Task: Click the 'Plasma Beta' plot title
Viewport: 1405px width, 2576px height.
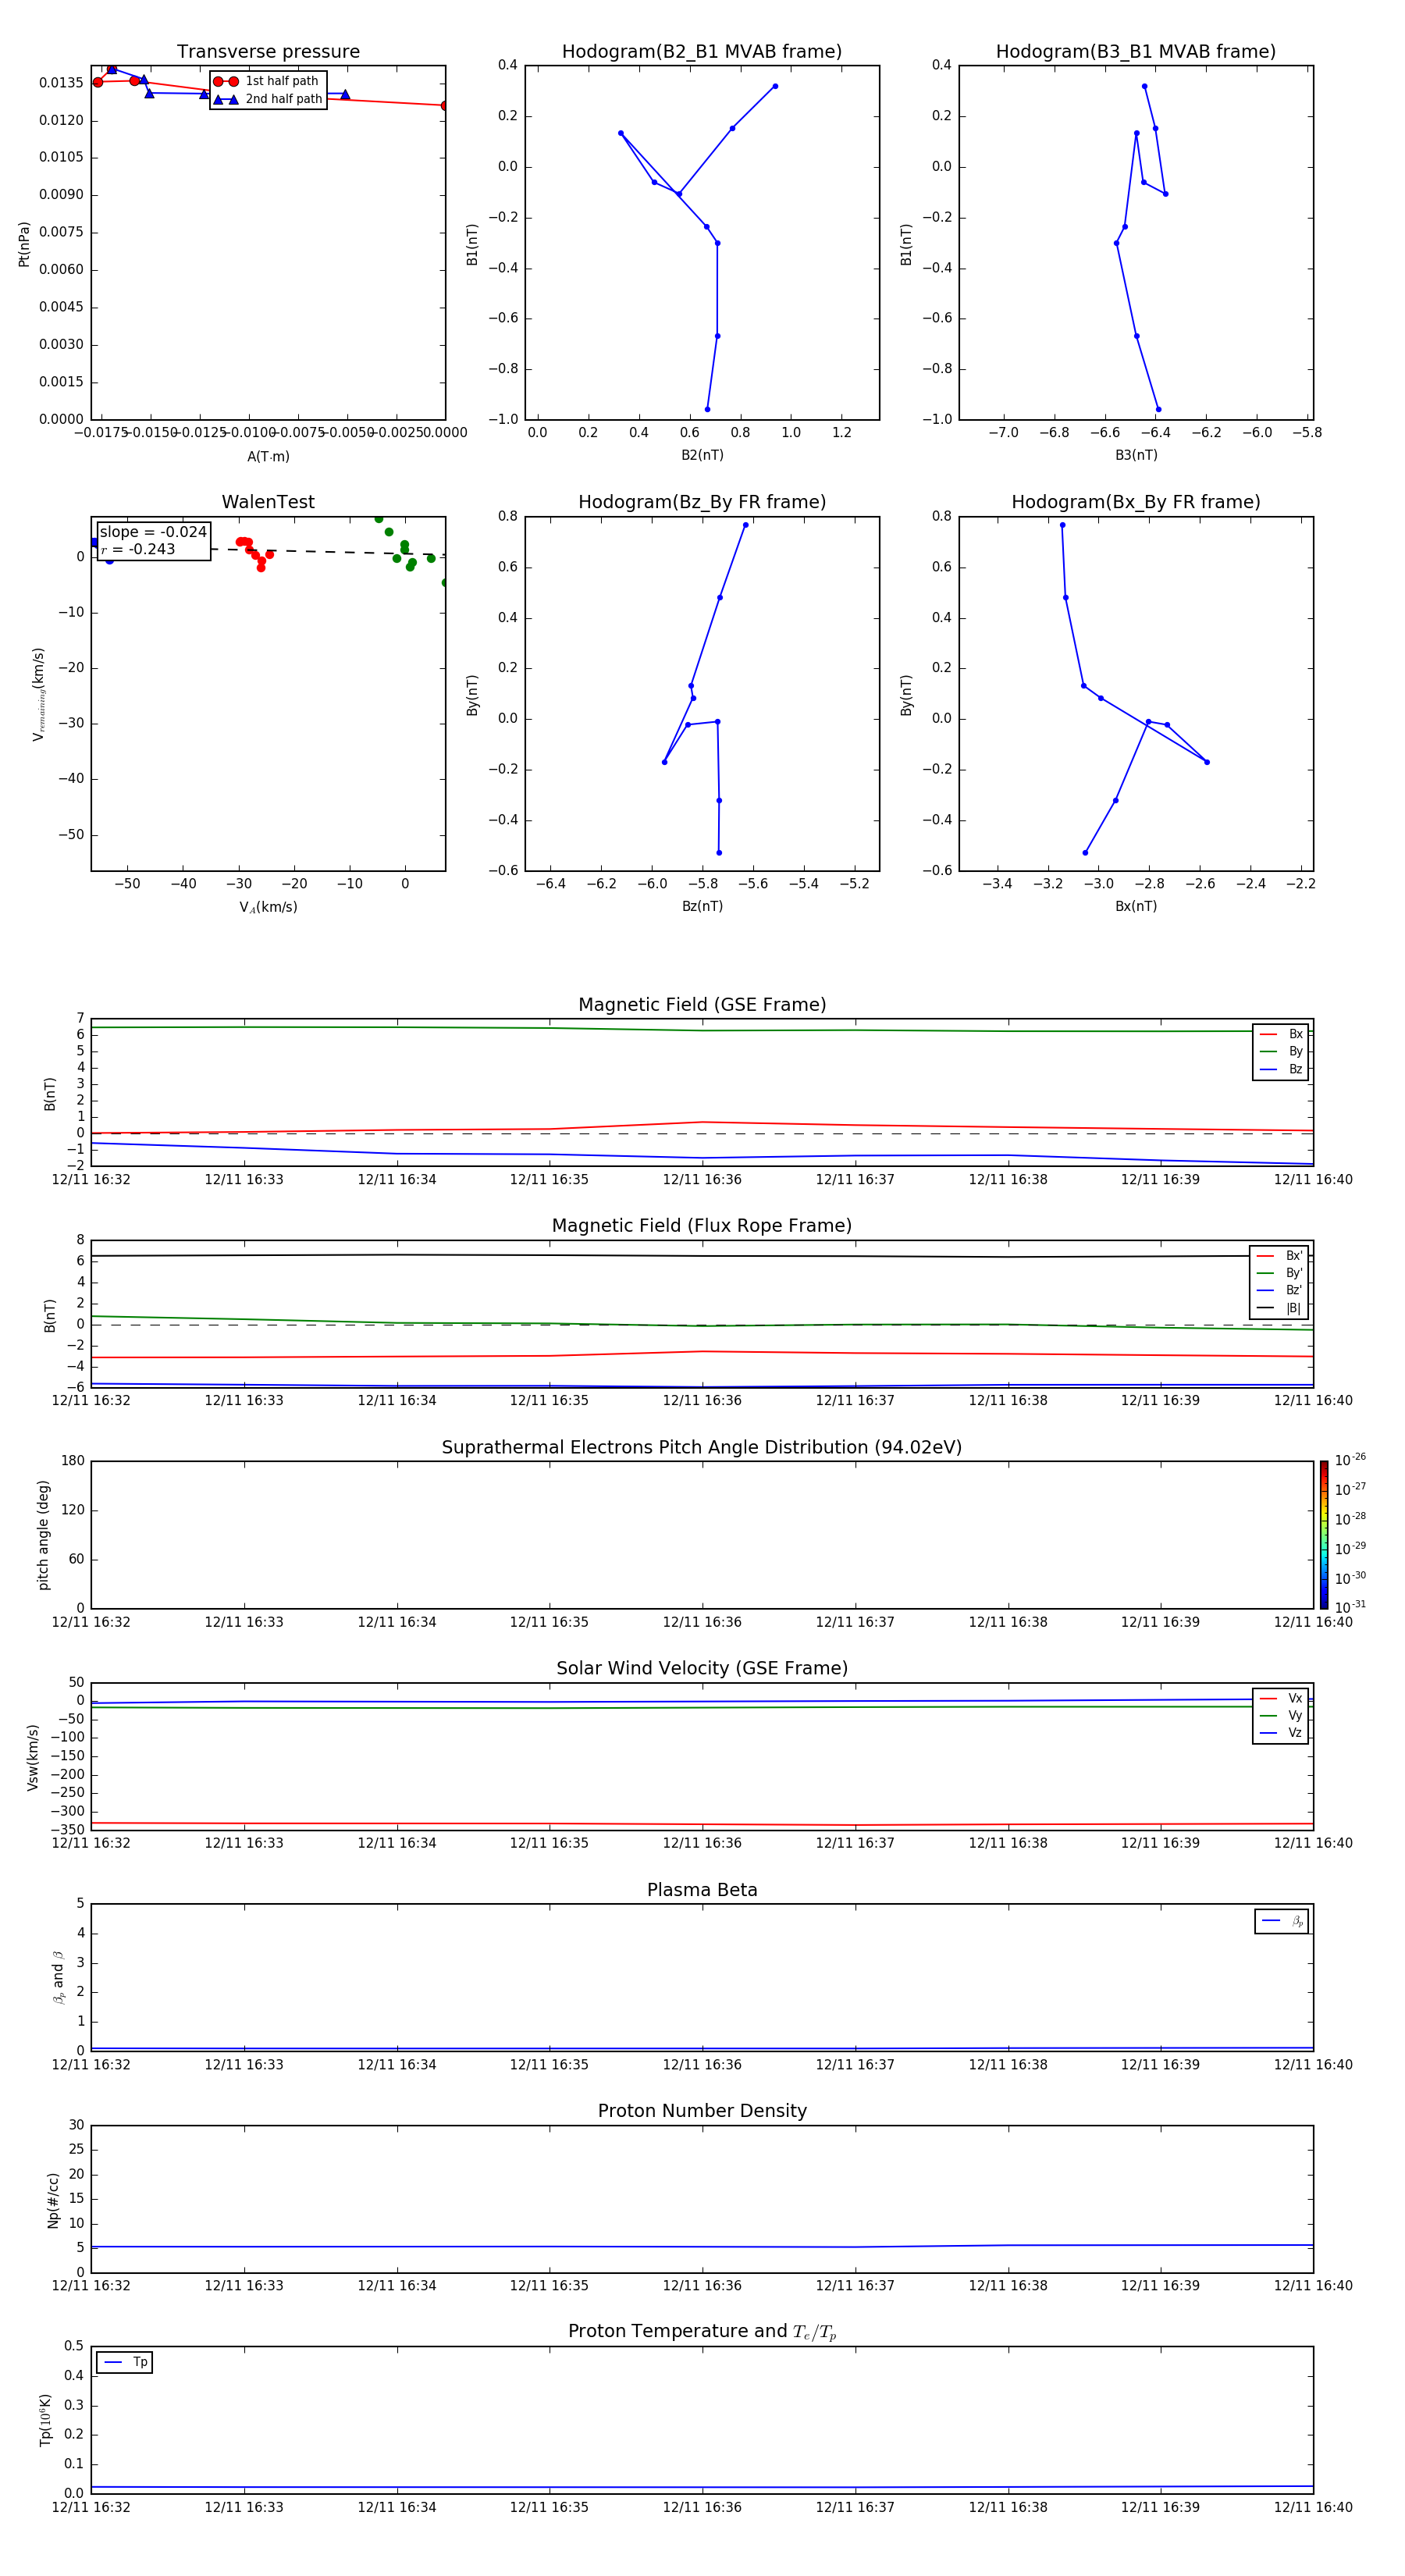Action: (702, 1891)
